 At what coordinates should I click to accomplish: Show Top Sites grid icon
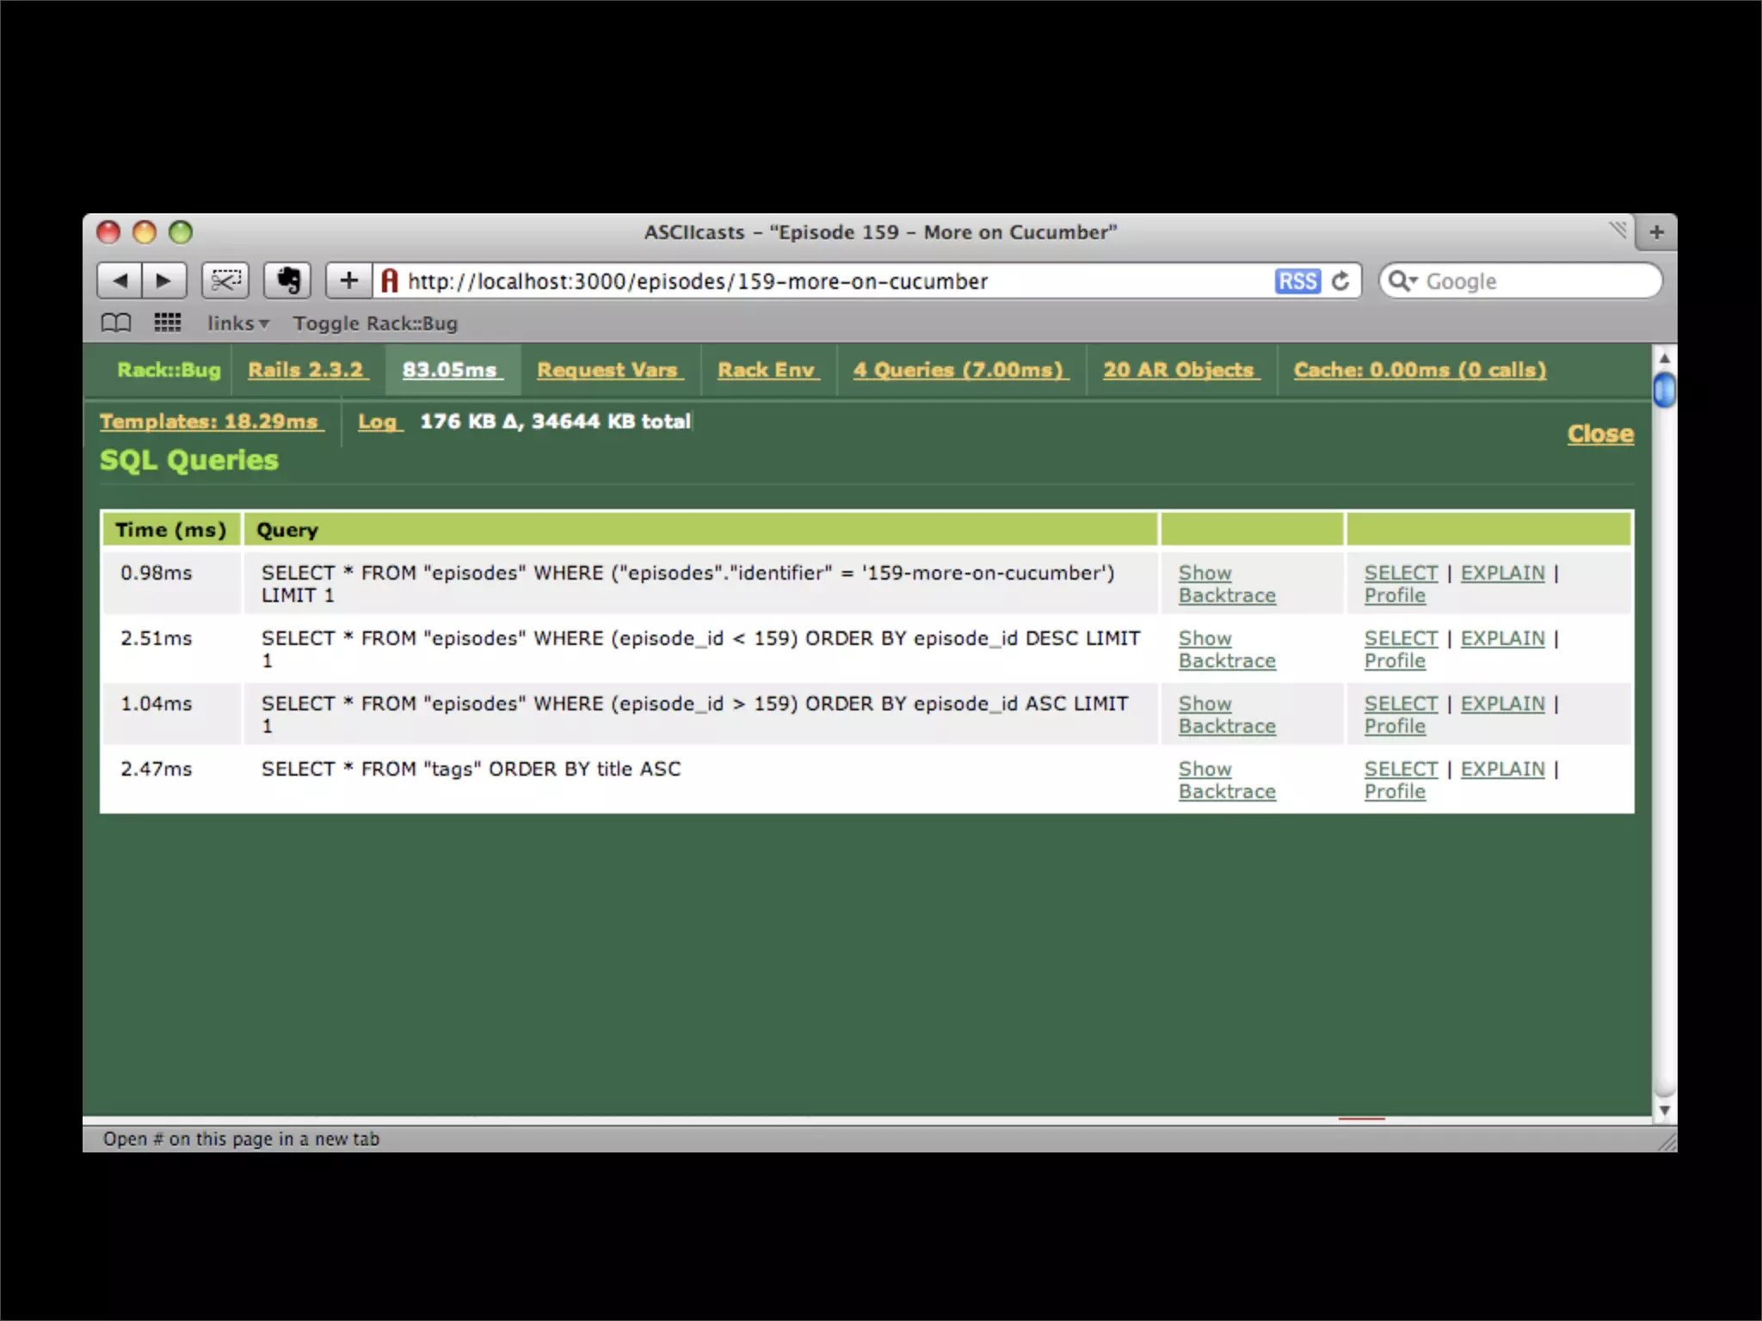click(167, 323)
